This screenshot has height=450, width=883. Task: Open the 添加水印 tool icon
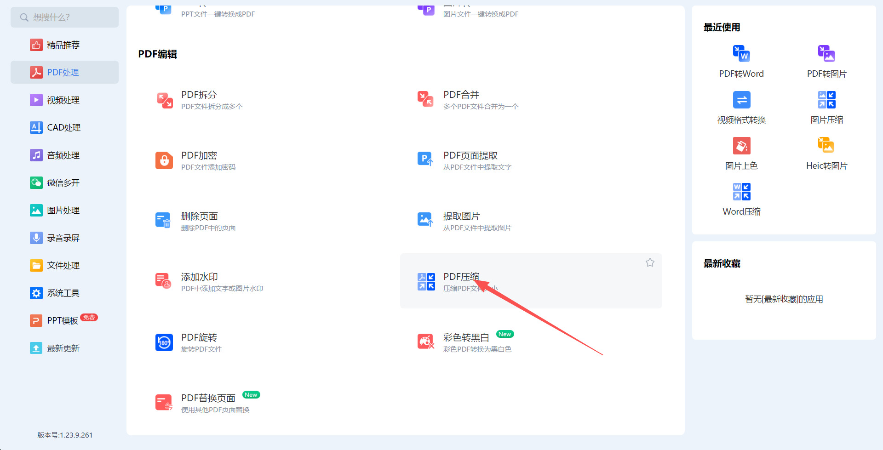click(x=164, y=280)
